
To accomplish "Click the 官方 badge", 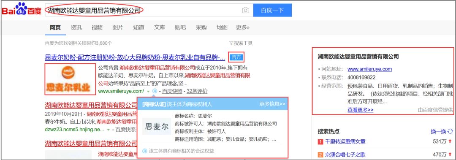I will [x=236, y=57].
